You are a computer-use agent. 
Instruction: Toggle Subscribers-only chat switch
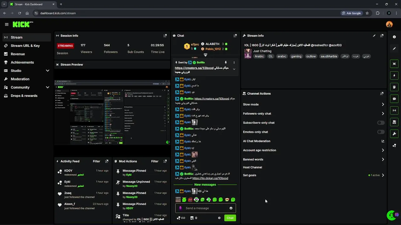[x=381, y=123]
